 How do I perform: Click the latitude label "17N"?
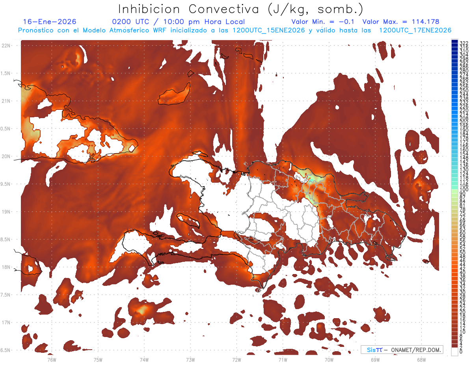(x=6, y=322)
